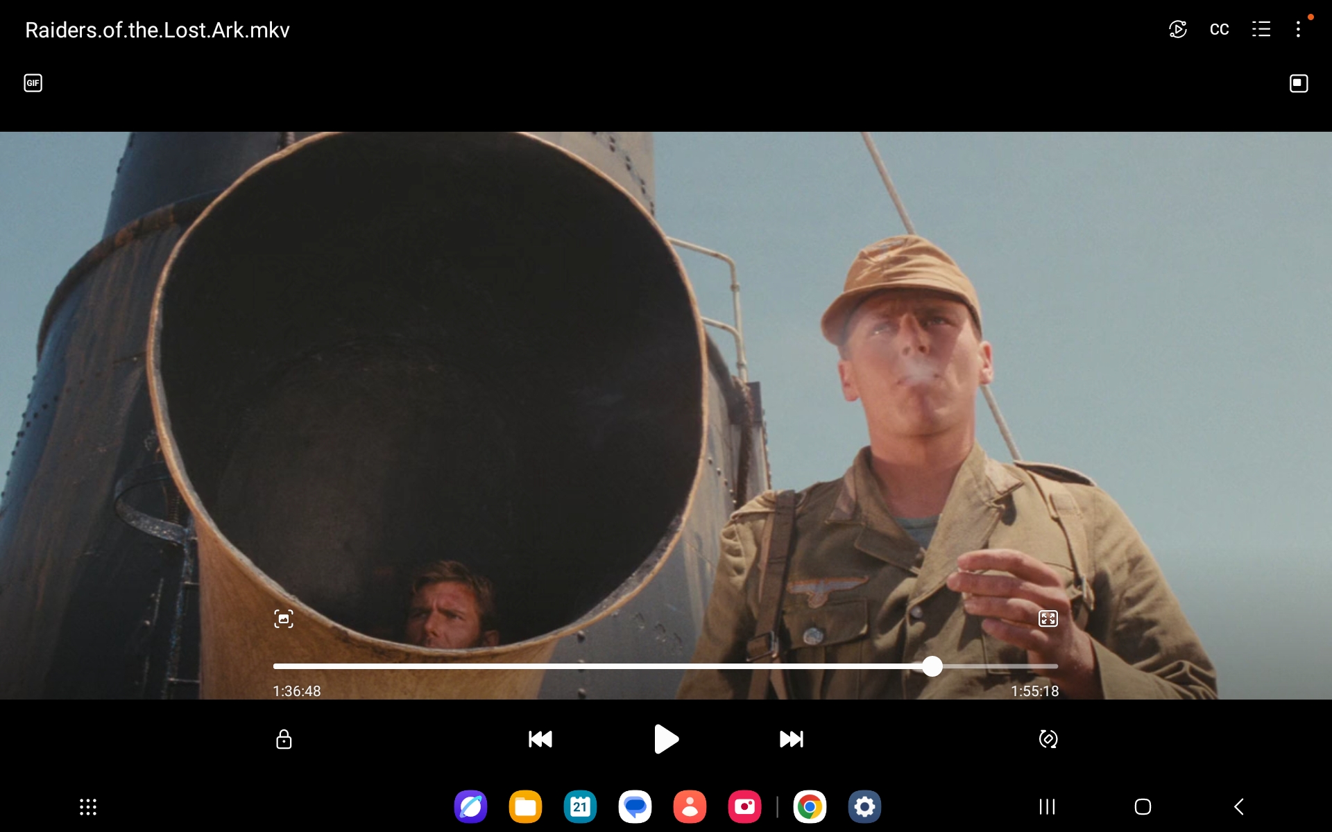1332x832 pixels.
Task: Skip to the previous video
Action: [540, 739]
